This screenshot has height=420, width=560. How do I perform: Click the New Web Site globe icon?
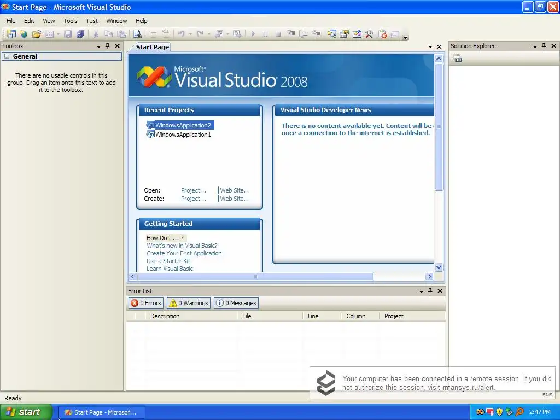click(24, 34)
